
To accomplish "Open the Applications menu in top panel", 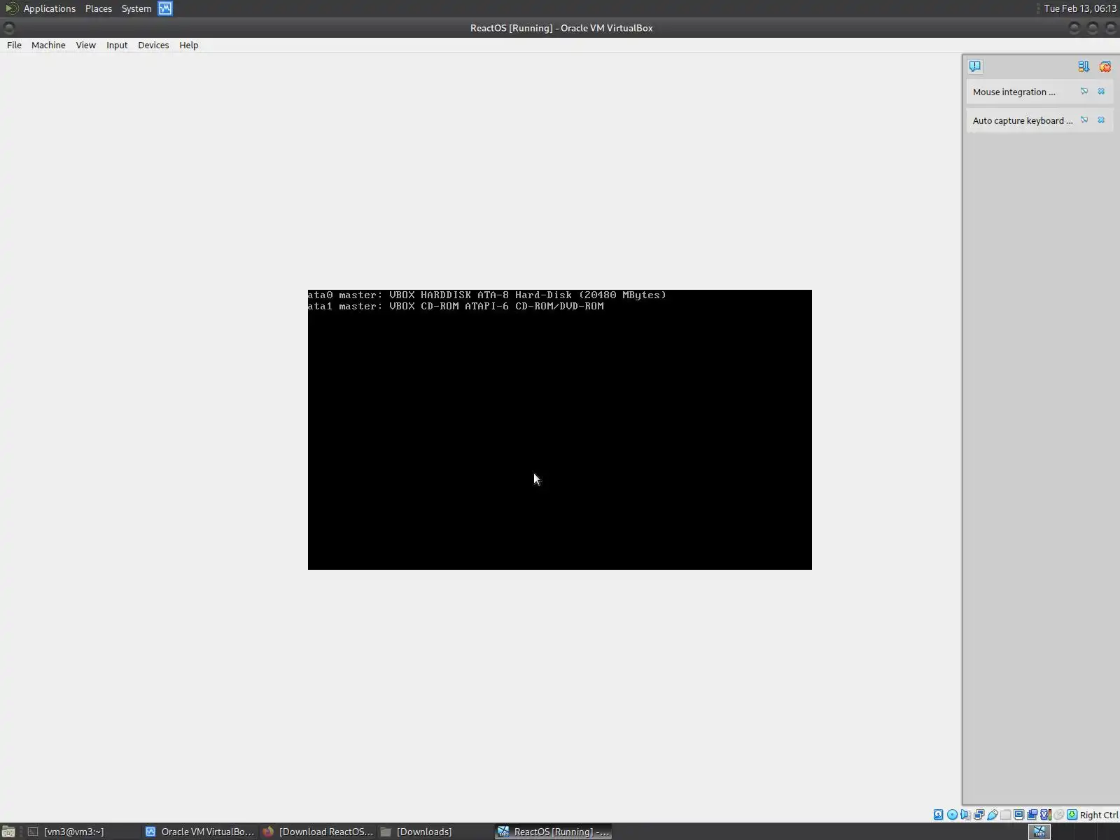I will tap(49, 8).
